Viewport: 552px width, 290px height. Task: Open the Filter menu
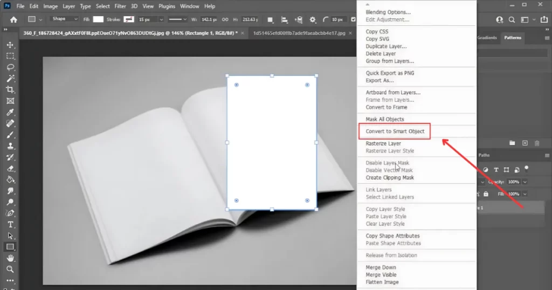click(x=120, y=6)
